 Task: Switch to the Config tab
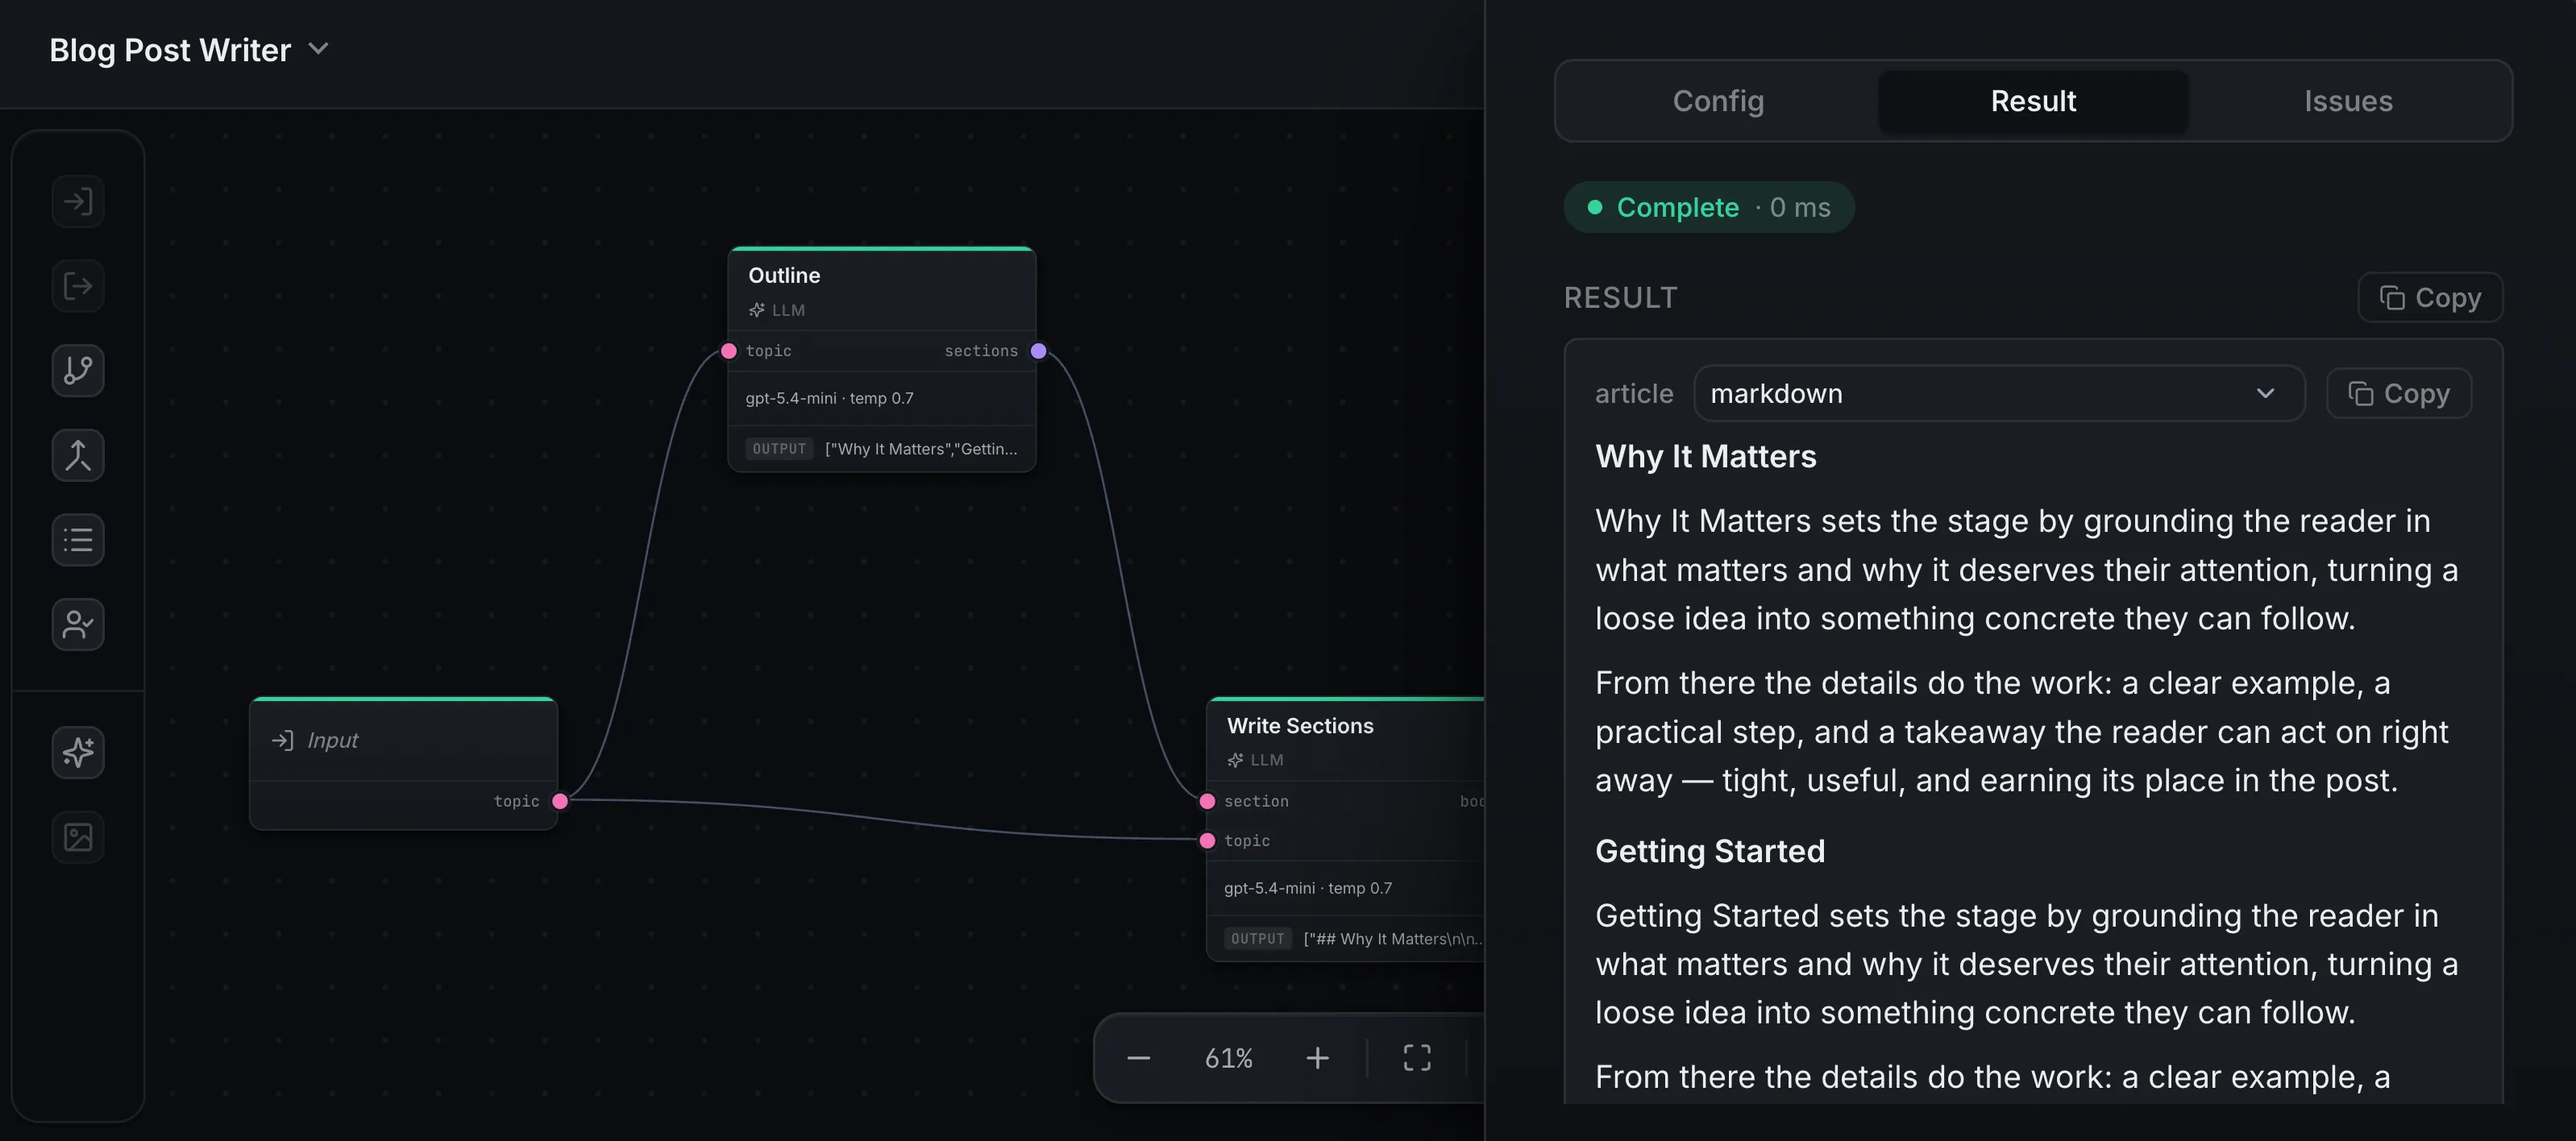1718,101
